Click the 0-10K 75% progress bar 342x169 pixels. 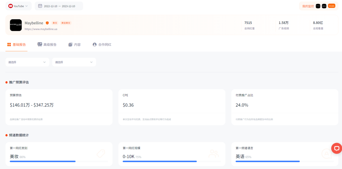172,161
